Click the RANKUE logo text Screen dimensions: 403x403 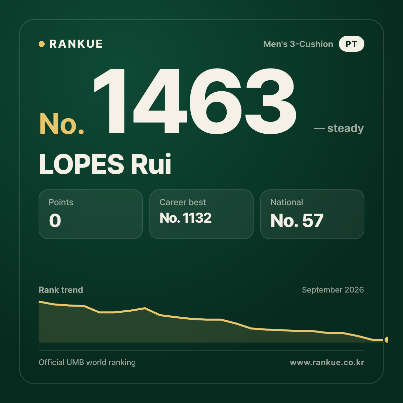pos(76,44)
